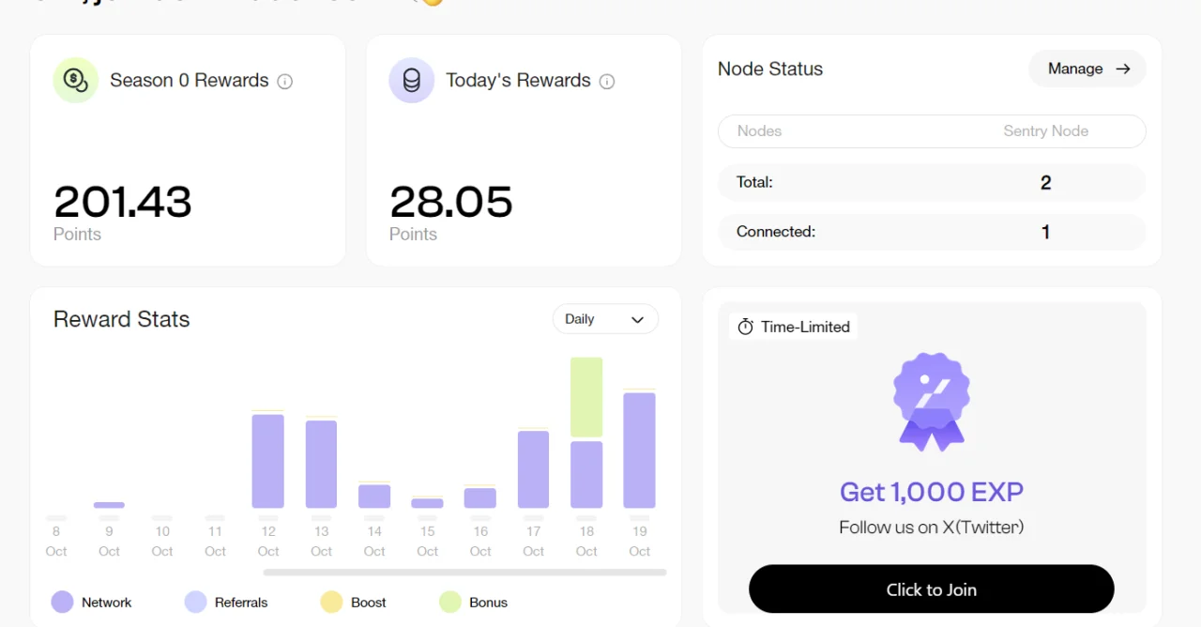Viewport: 1201px width, 627px height.
Task: Click the 10 Oct axis label
Action: (x=162, y=542)
